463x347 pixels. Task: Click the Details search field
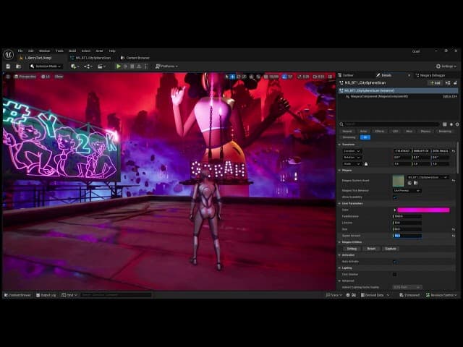[x=390, y=124]
